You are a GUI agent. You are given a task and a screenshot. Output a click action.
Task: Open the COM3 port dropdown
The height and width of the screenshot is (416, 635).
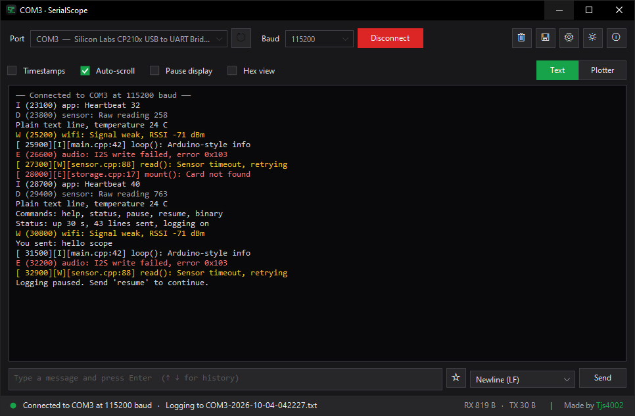tap(129, 39)
